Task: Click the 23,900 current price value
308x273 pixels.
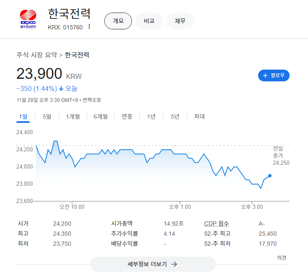Action: pyautogui.click(x=39, y=74)
